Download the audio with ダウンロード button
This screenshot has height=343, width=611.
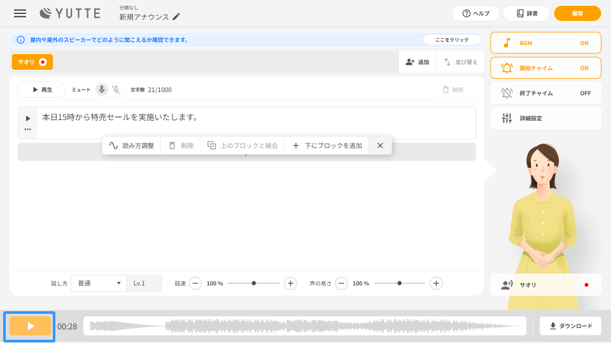[570, 326]
